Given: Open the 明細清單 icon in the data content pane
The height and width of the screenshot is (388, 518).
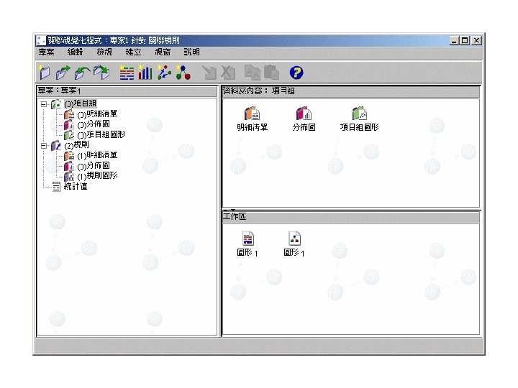Looking at the screenshot, I should tap(252, 119).
